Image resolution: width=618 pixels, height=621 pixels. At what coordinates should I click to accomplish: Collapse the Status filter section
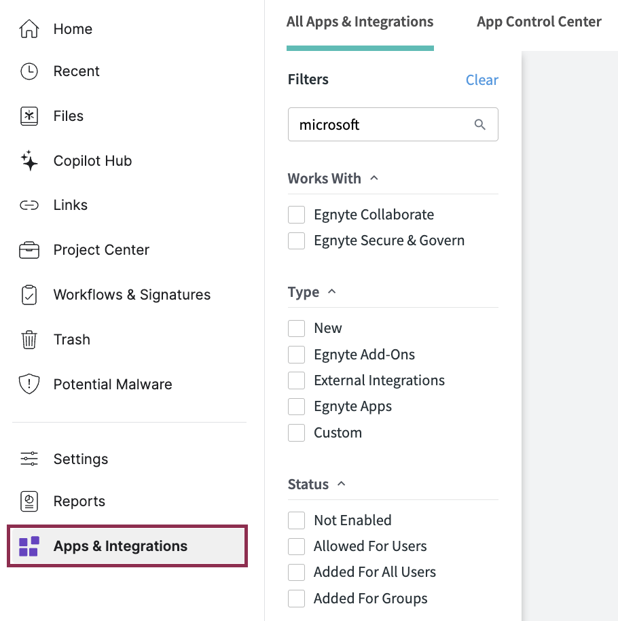[341, 484]
